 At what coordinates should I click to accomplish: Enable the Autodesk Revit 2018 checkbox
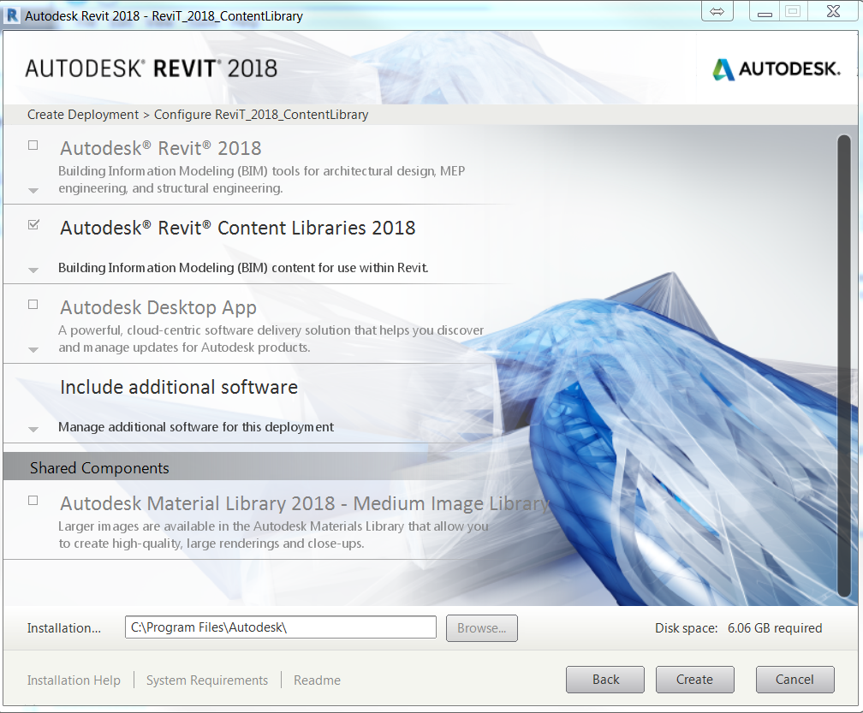[33, 146]
